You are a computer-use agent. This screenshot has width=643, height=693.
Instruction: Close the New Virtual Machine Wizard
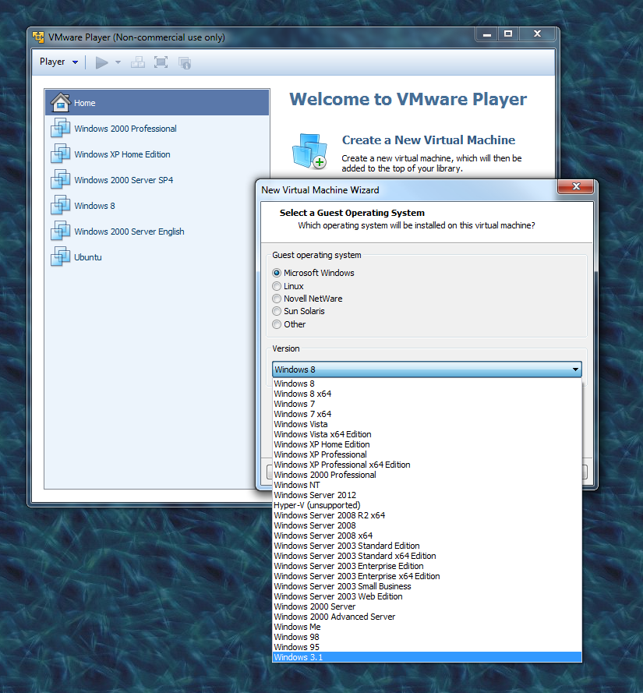click(x=577, y=187)
